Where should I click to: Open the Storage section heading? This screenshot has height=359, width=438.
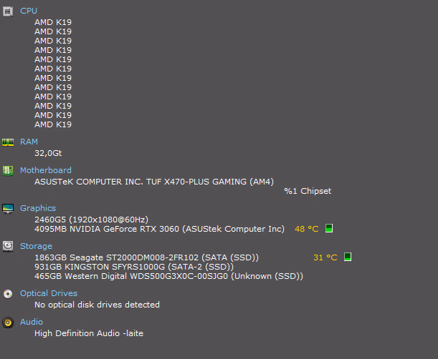click(36, 247)
